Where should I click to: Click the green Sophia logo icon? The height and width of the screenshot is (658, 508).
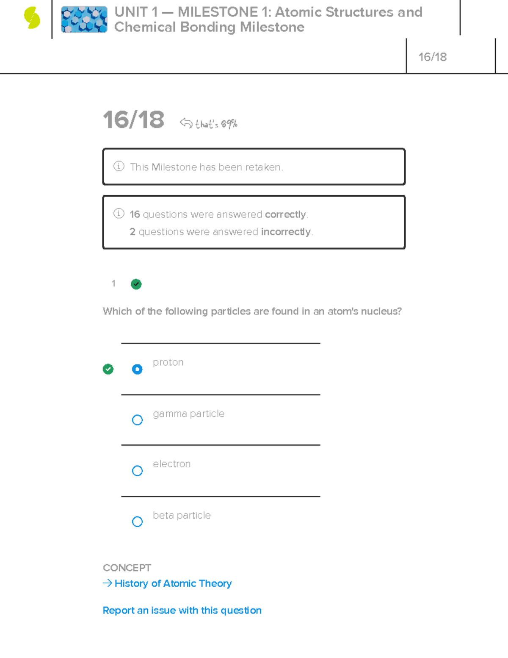point(32,18)
